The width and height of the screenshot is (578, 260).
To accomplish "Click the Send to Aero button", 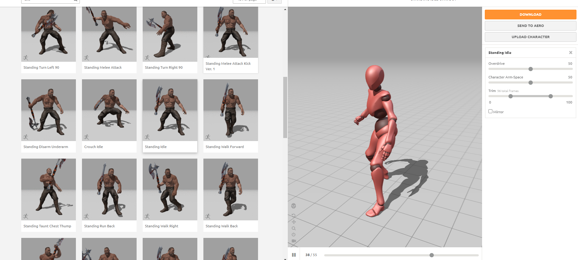I will coord(530,26).
